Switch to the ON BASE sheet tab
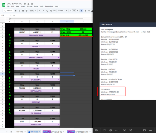 click(34, 132)
